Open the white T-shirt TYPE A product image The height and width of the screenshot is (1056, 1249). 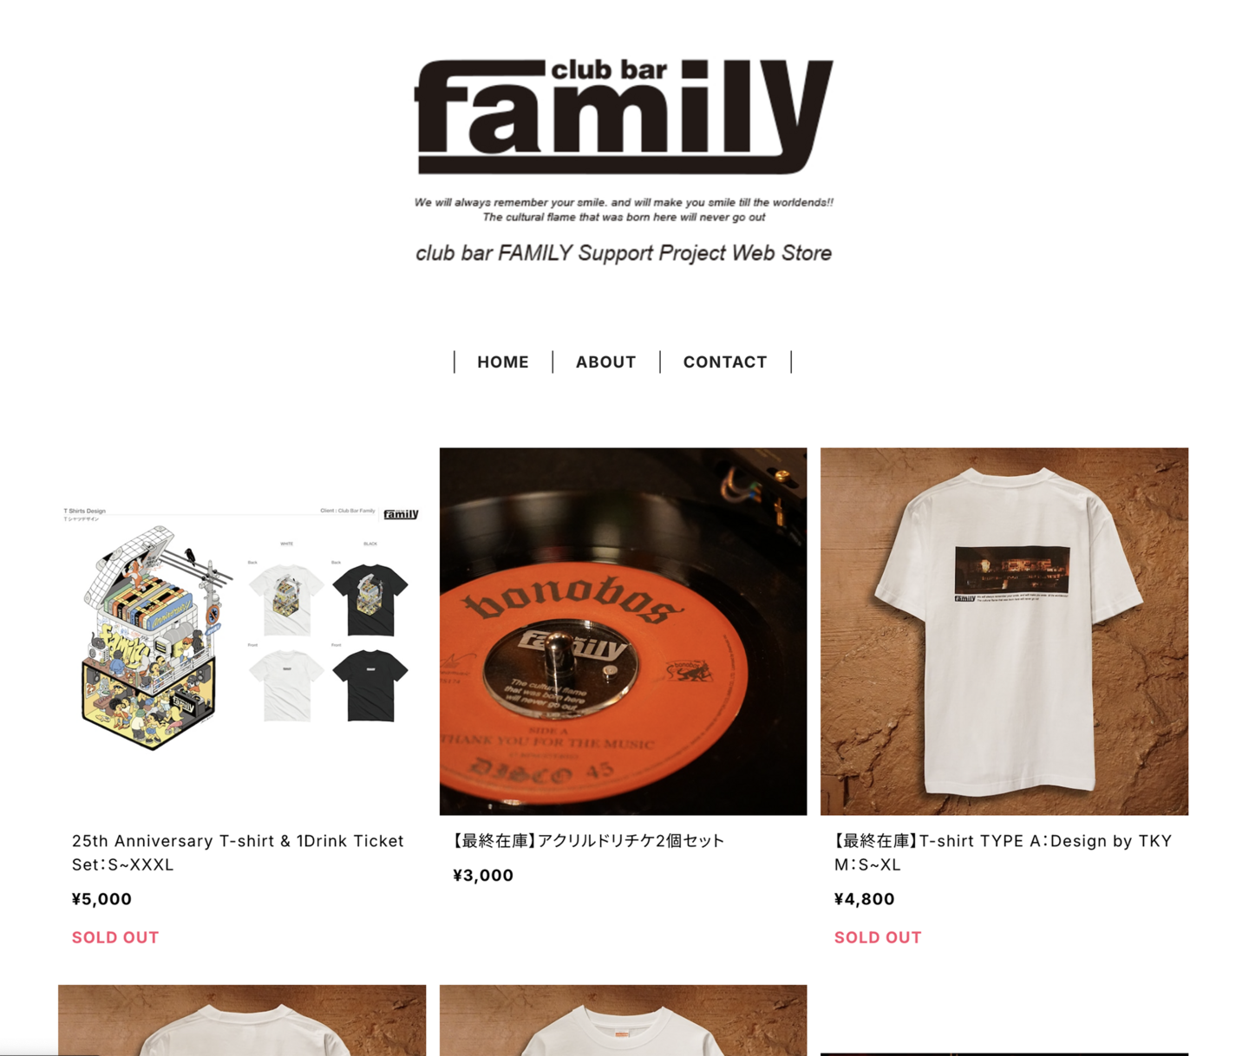(1004, 631)
